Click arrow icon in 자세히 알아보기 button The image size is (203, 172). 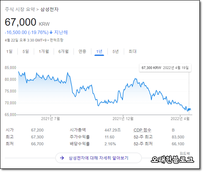tap(62, 158)
